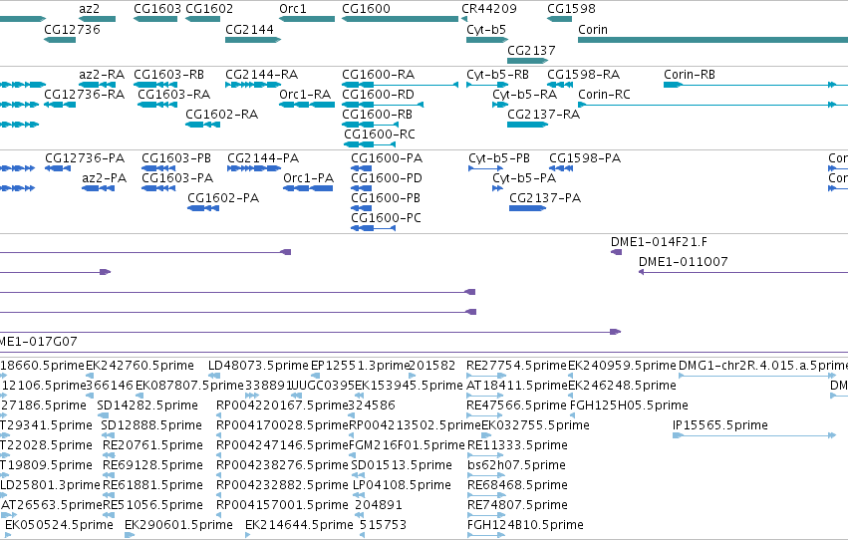Screen dimensions: 848x540
Task: Click protein CG1602-PA
Action: (x=203, y=208)
